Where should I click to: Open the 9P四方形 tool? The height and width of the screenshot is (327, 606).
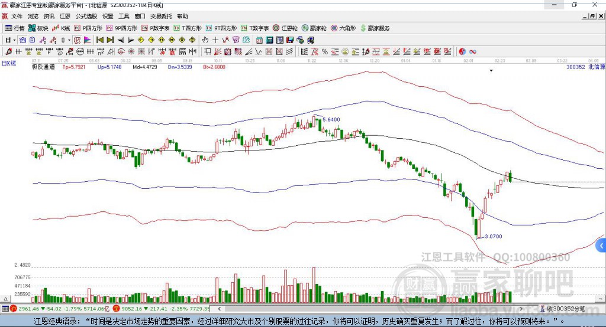coord(122,28)
